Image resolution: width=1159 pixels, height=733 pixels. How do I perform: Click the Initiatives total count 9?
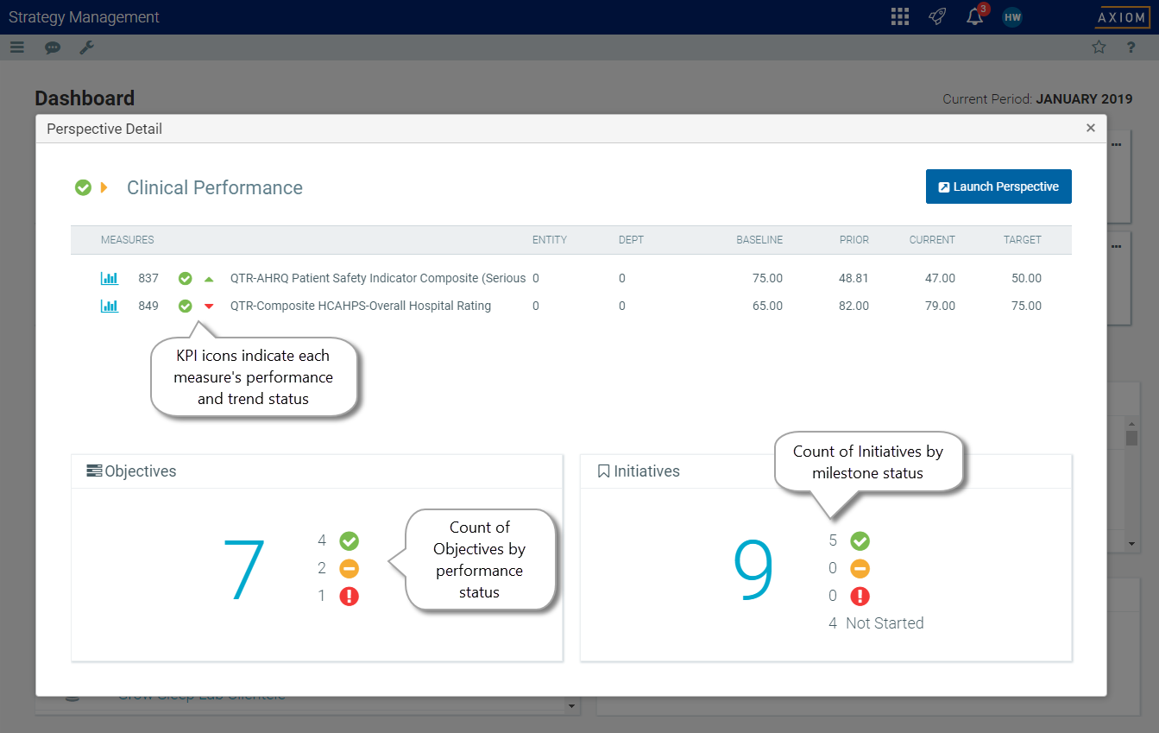click(753, 570)
